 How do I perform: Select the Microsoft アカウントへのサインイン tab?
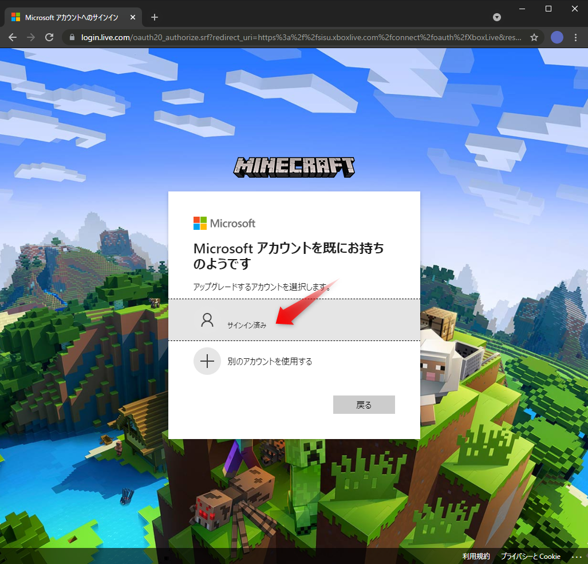(72, 17)
